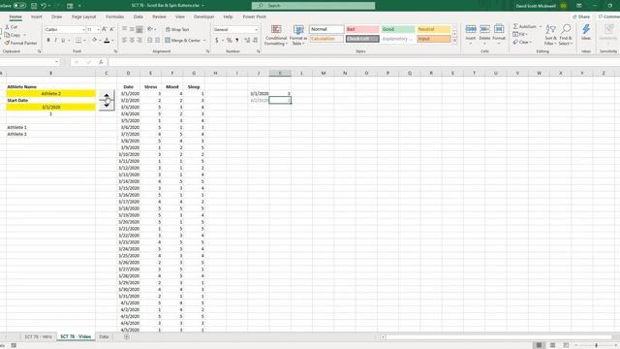Click Format Painter

point(20,43)
